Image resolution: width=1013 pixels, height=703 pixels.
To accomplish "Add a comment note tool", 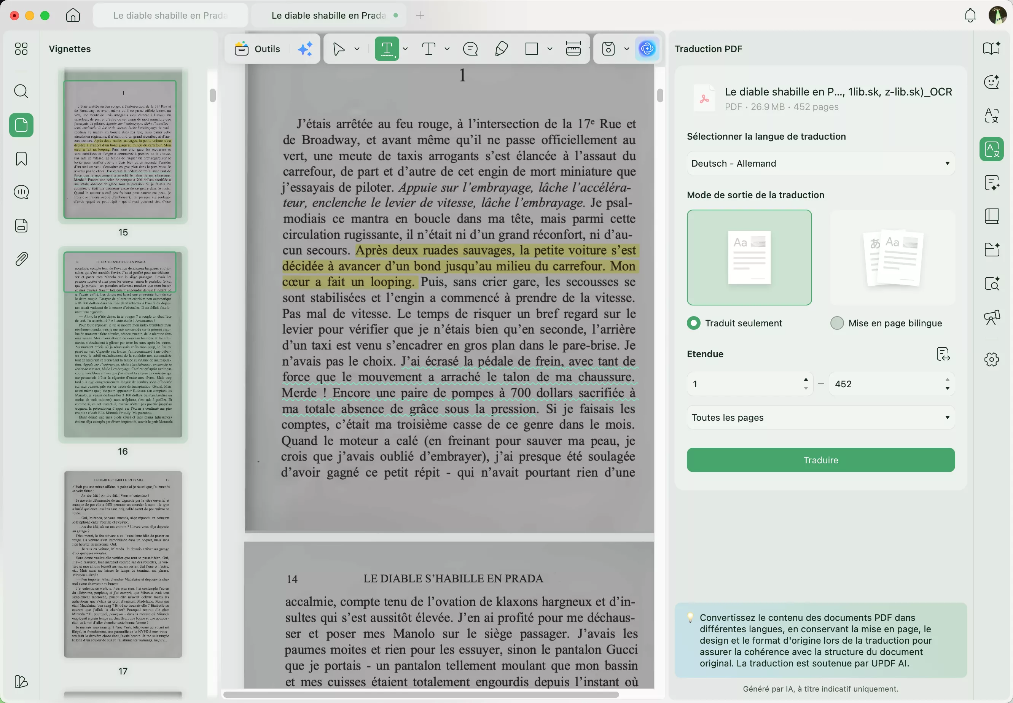I will coord(470,49).
